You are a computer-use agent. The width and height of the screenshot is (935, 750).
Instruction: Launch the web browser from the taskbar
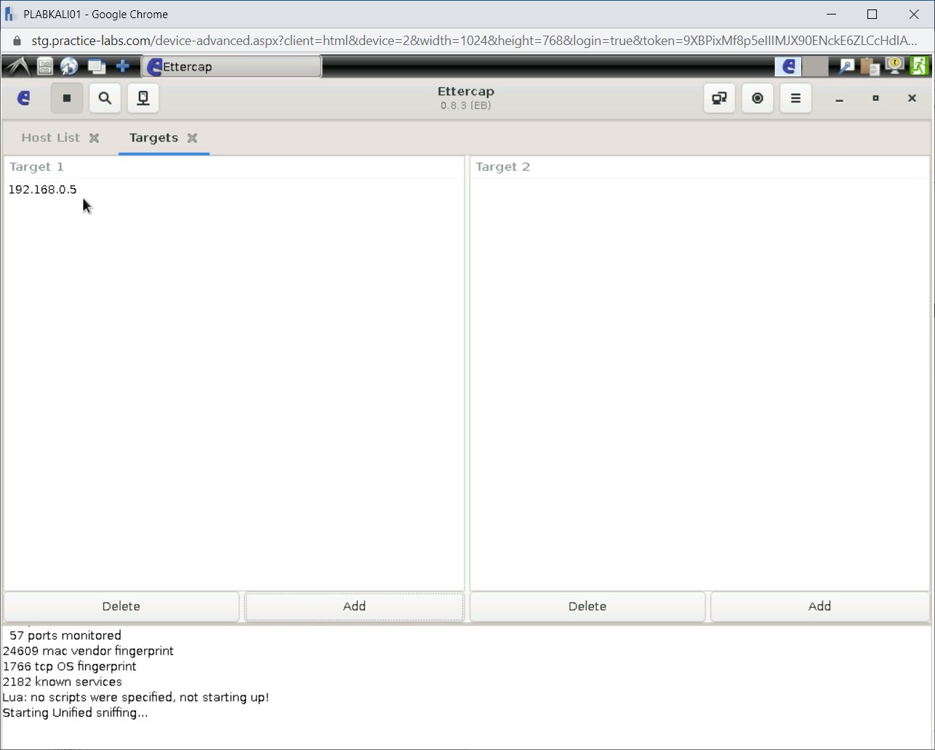[x=69, y=65]
